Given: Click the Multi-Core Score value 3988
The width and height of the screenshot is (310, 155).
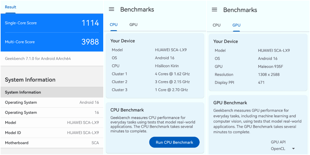Looking at the screenshot, I should (x=90, y=42).
